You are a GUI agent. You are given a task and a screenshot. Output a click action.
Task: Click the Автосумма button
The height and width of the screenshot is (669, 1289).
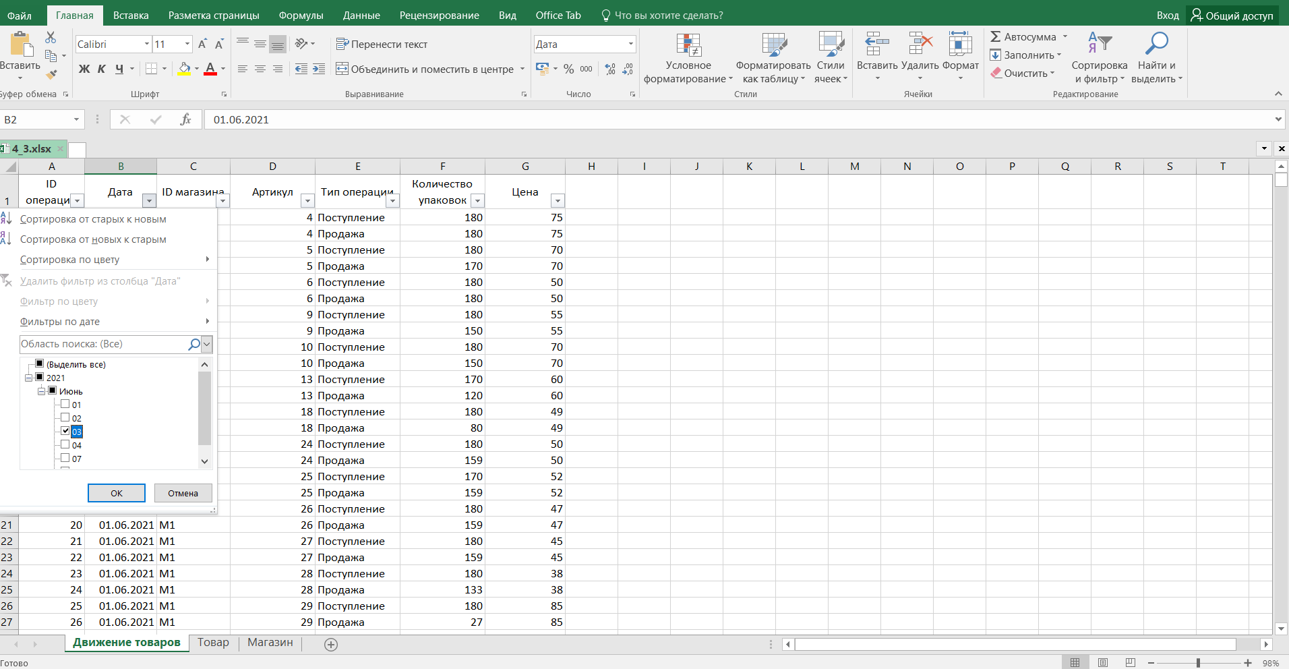1023,37
